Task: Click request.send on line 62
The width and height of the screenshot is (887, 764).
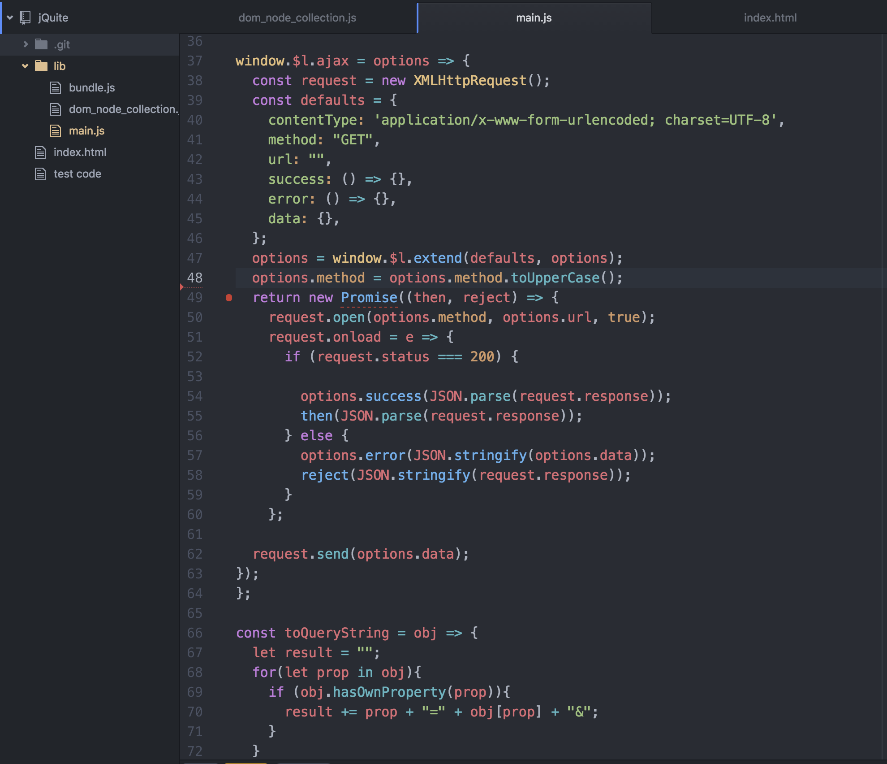Action: (x=301, y=554)
